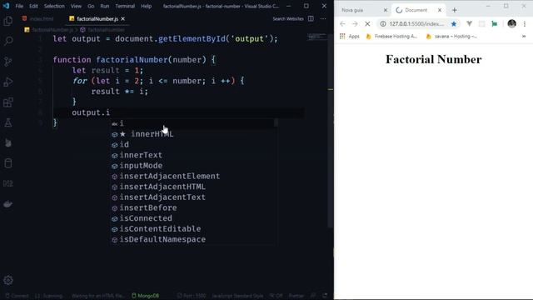Click the MongoDB status bar item

[x=146, y=296]
